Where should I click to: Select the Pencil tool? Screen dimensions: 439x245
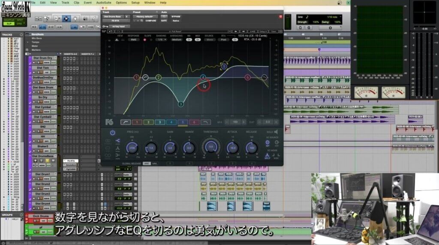pos(94,19)
